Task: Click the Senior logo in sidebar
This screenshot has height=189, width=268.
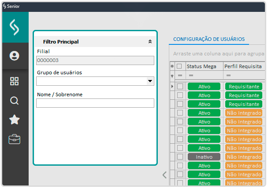Action: point(15,27)
